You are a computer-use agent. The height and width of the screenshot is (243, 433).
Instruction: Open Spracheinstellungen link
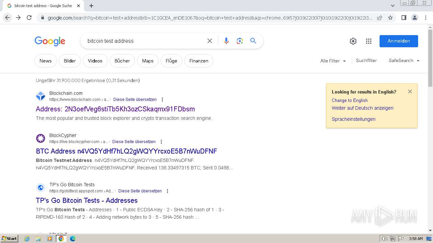click(x=354, y=119)
